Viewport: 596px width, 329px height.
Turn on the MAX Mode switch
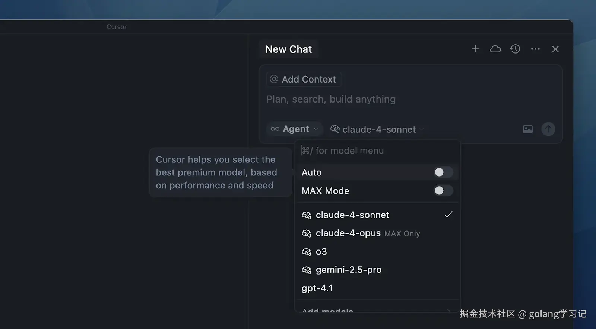click(443, 191)
